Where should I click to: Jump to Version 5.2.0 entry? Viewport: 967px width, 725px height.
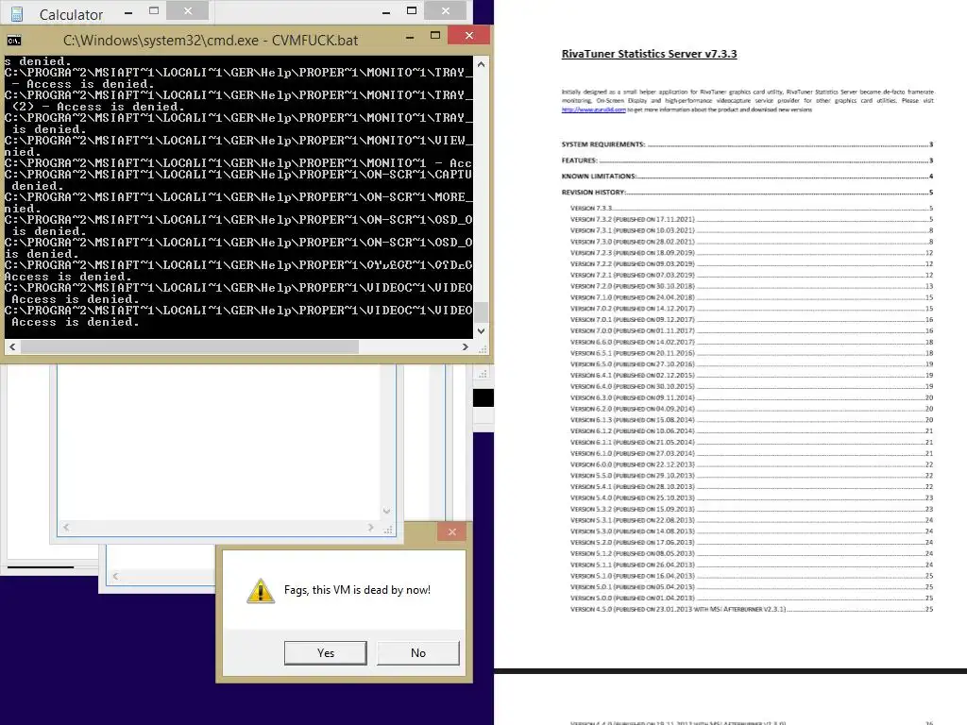pos(751,543)
